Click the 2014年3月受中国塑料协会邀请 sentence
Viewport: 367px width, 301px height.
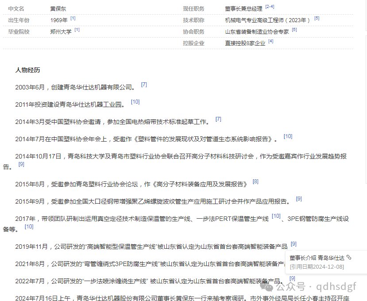112,122
